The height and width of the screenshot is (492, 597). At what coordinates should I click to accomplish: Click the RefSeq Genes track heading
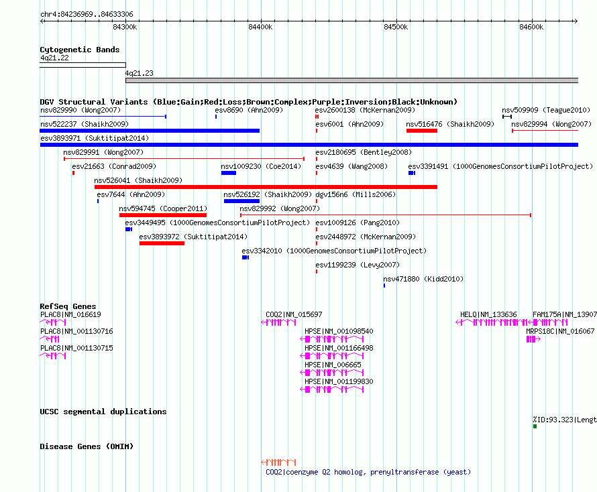coord(68,306)
